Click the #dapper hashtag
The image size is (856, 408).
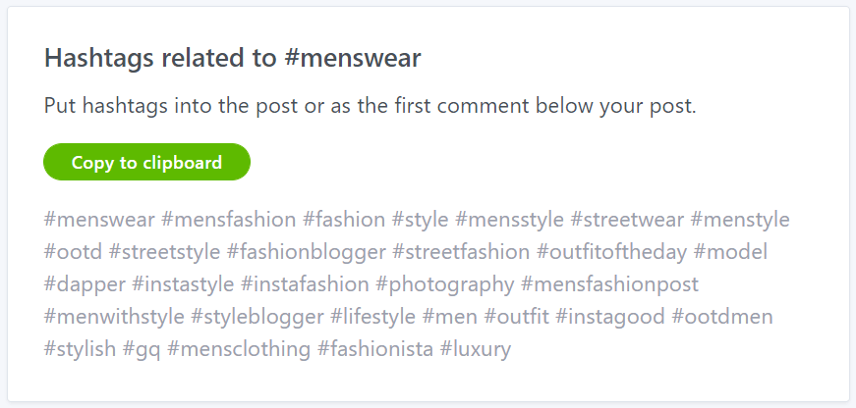[x=85, y=284]
